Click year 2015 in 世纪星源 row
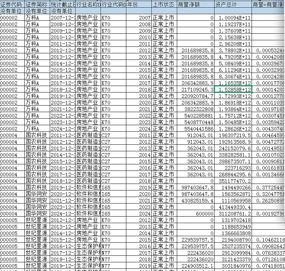The image size is (285, 271). tap(139, 239)
